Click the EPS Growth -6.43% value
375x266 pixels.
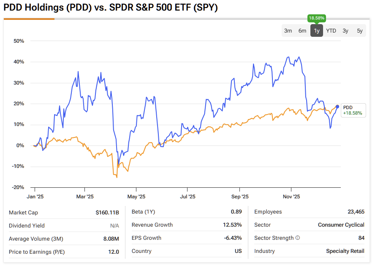(233, 238)
